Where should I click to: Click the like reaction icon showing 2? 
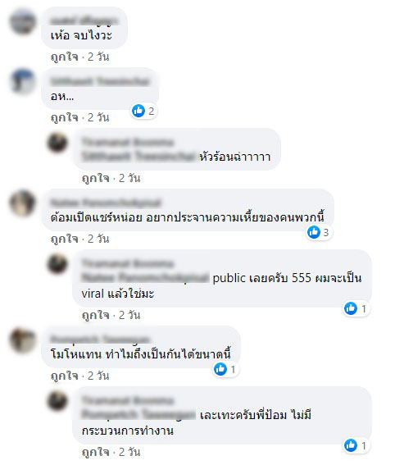(x=138, y=111)
